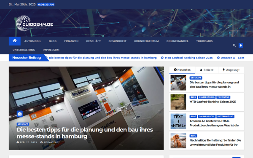Go to Finanzen category
This screenshot has width=253, height=158.
pyautogui.click(x=71, y=41)
